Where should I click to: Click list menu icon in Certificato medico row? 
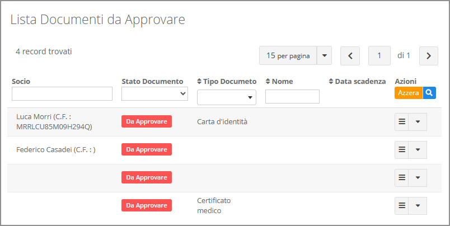[401, 205]
